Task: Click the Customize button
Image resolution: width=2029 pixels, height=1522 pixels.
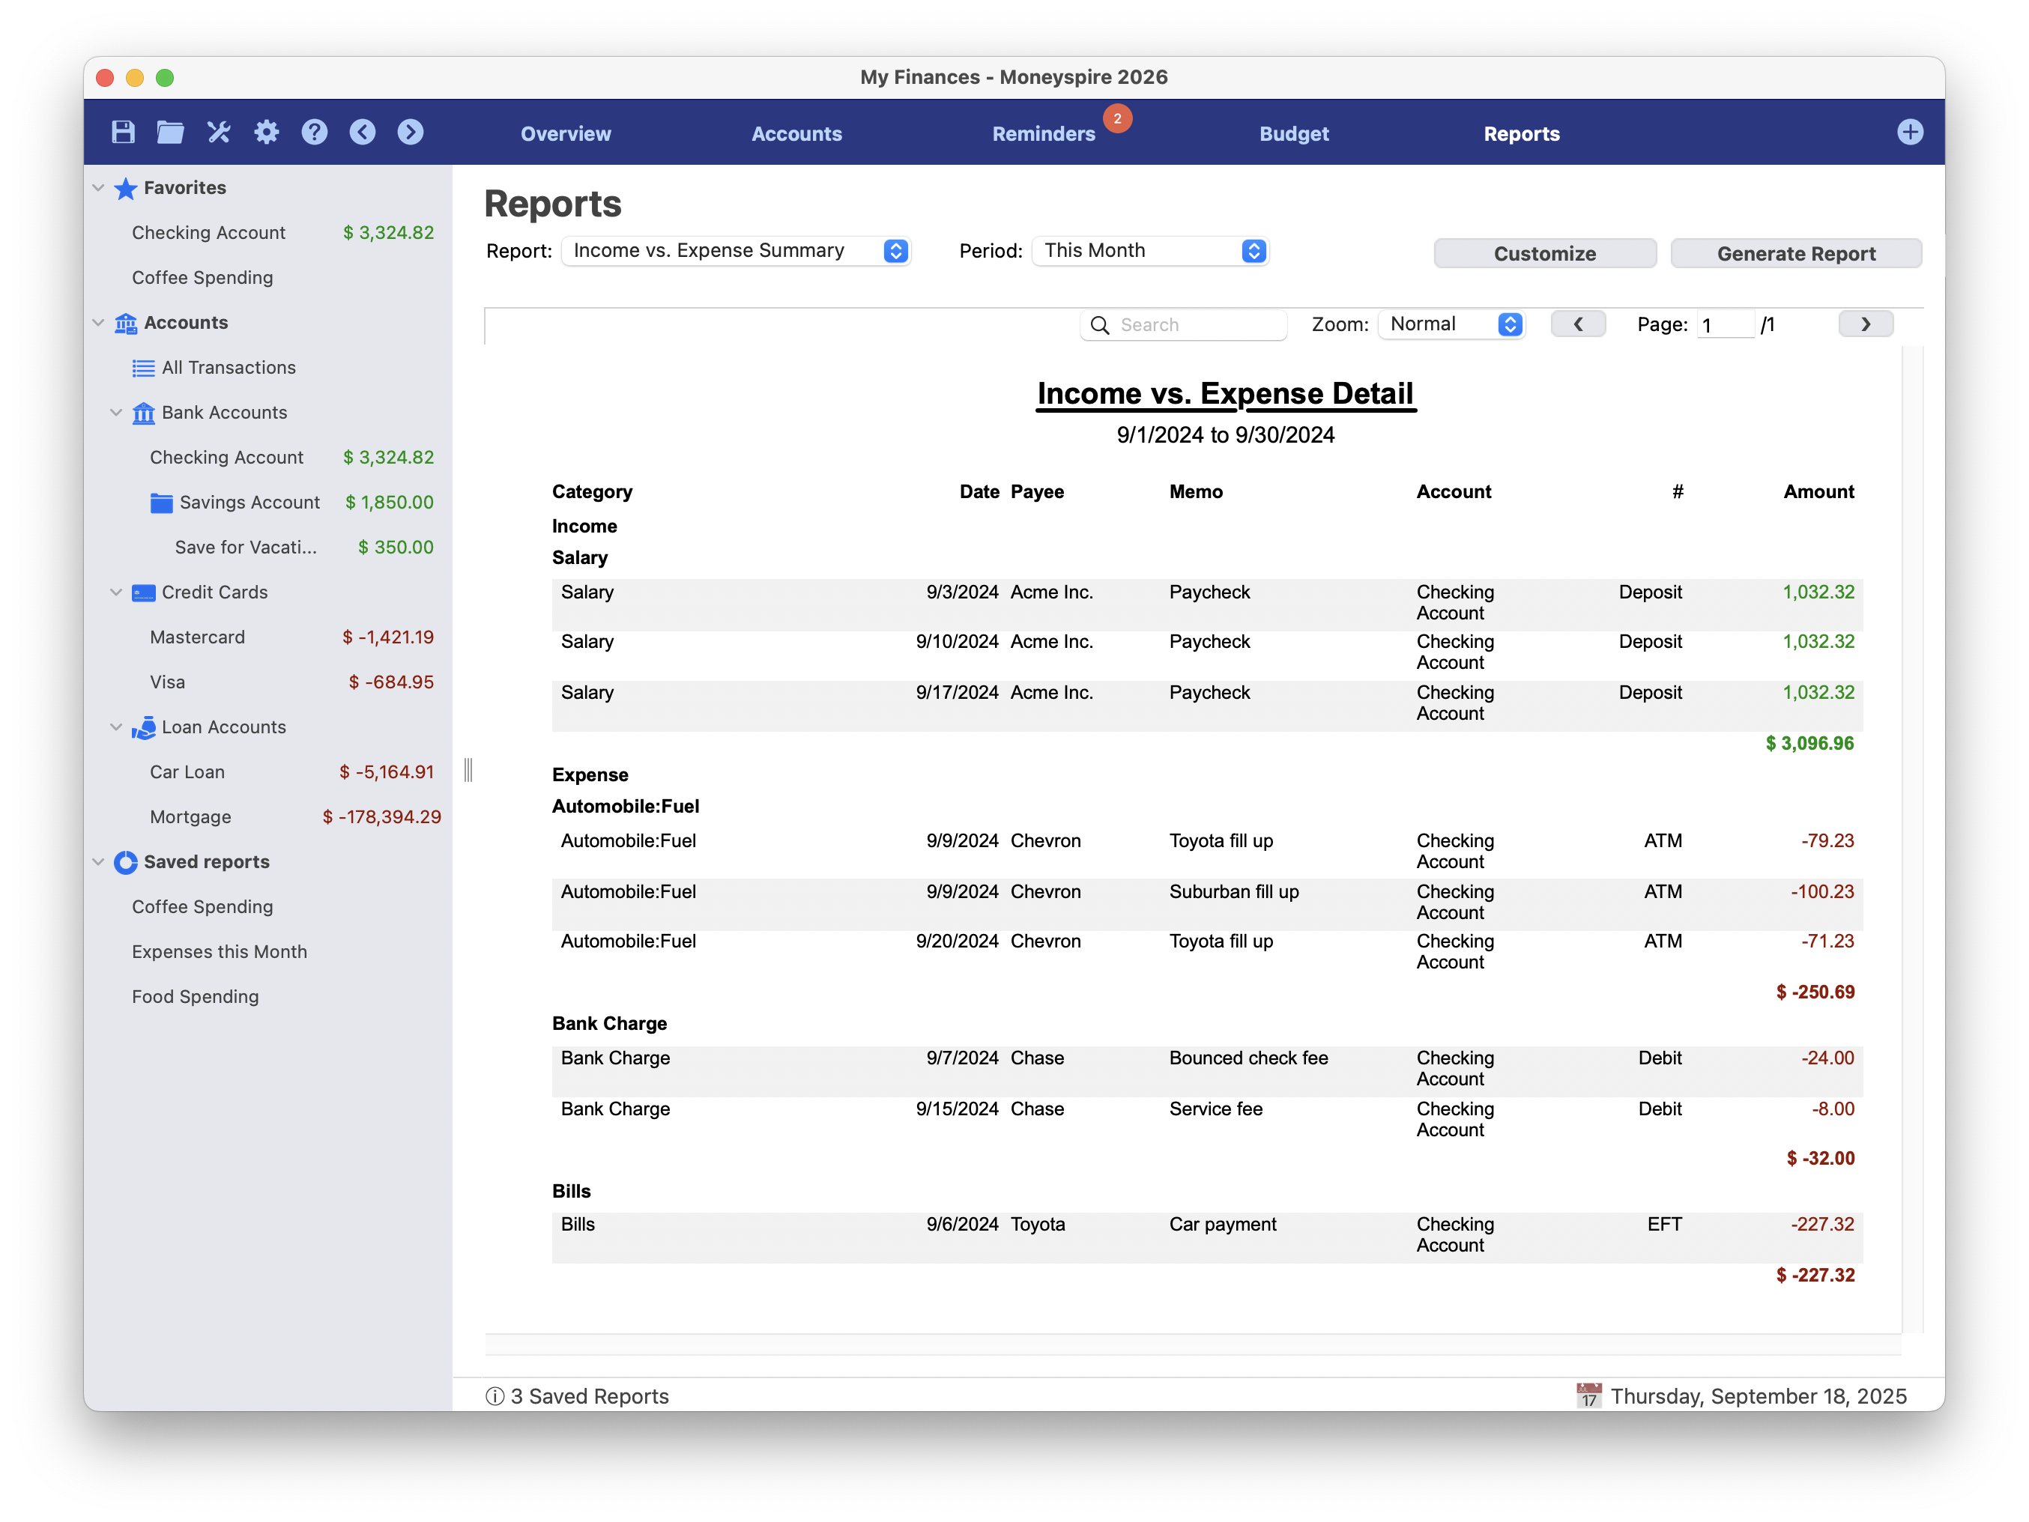Action: [x=1545, y=254]
